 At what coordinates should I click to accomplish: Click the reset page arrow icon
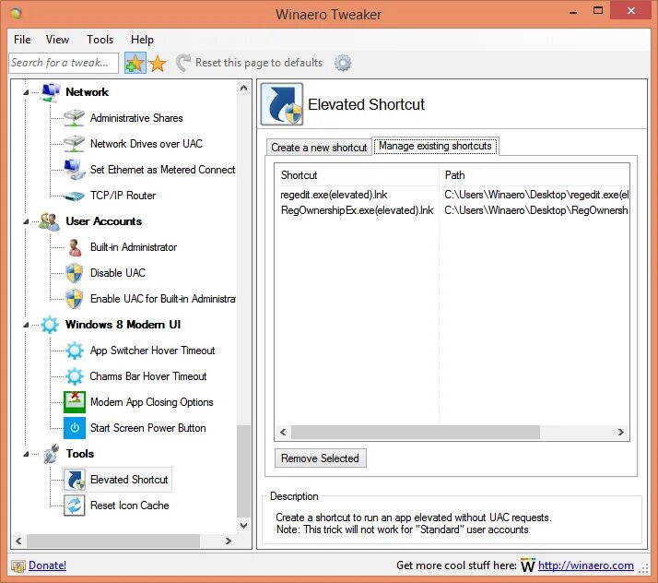183,63
